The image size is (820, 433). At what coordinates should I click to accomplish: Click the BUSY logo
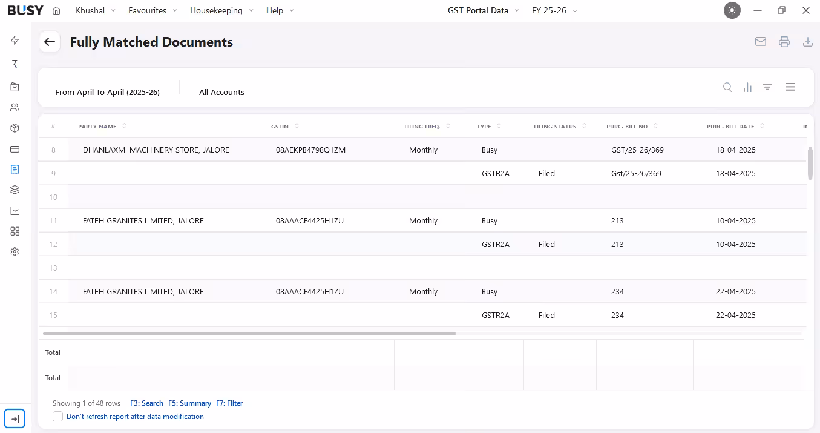click(x=25, y=10)
